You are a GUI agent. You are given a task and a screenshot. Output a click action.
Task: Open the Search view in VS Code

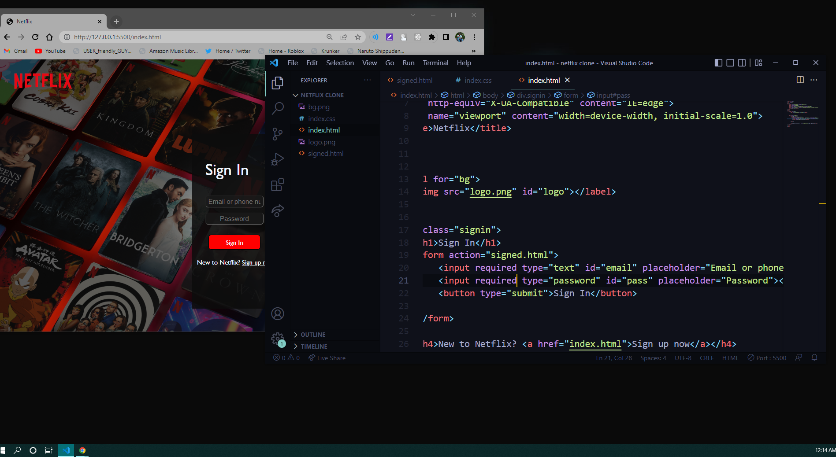click(x=277, y=108)
